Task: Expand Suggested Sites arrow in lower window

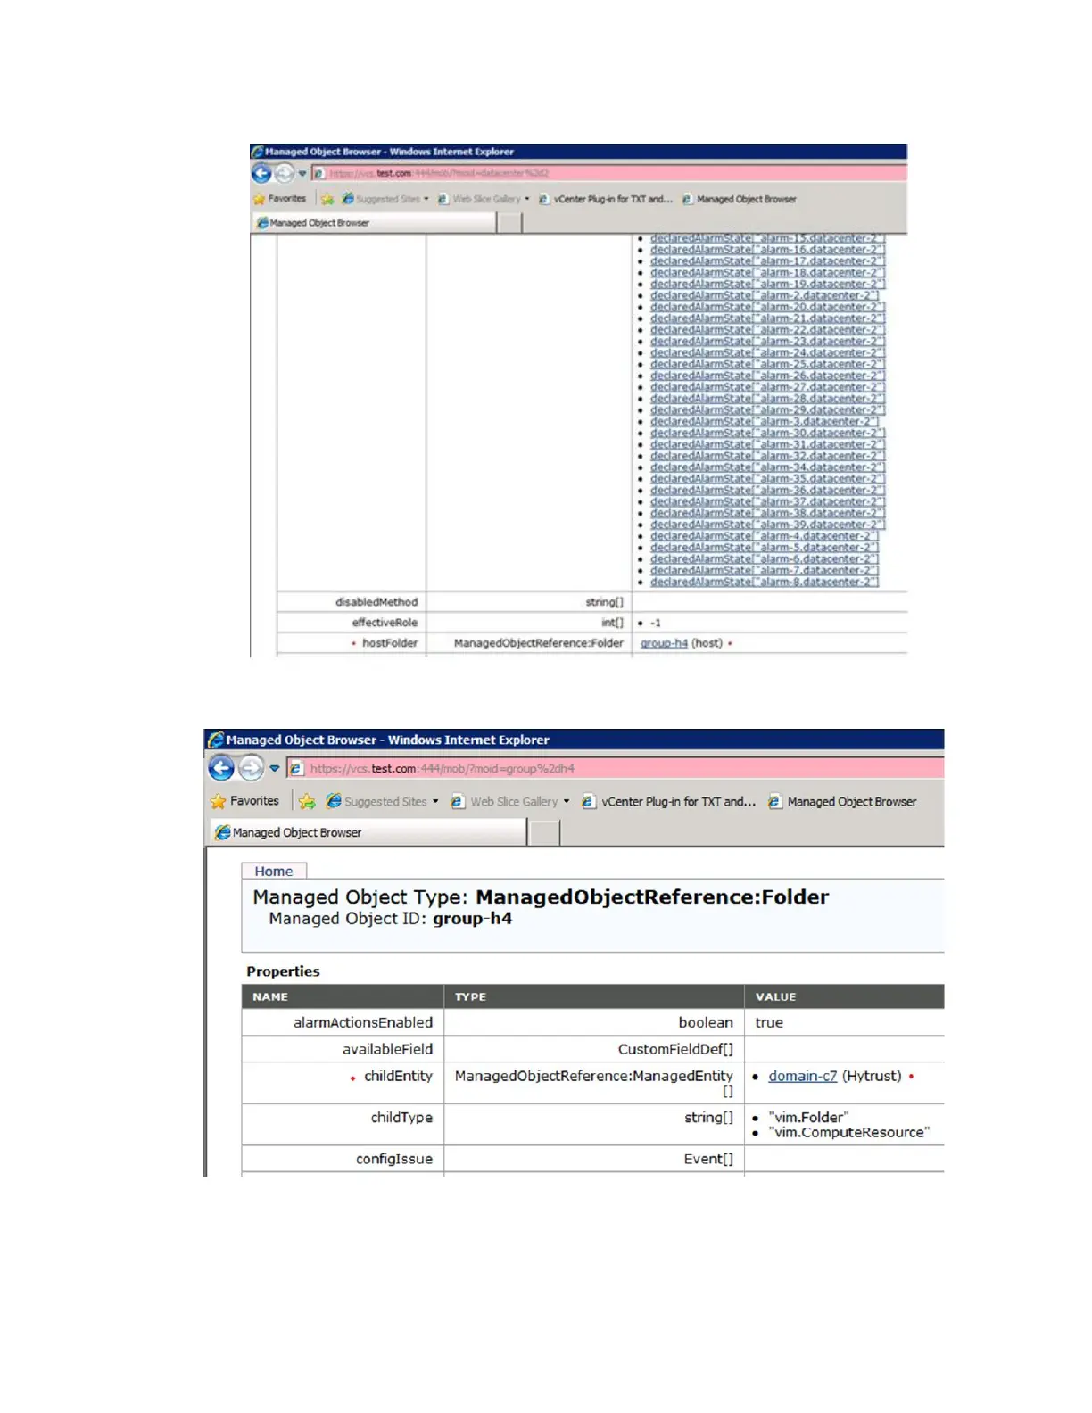Action: pyautogui.click(x=435, y=802)
